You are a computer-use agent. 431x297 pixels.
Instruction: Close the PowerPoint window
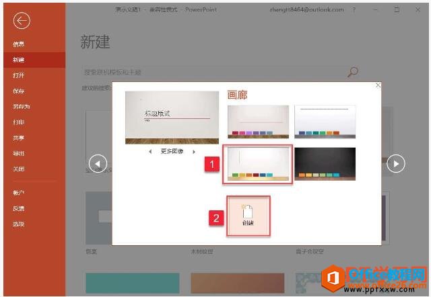(x=418, y=10)
